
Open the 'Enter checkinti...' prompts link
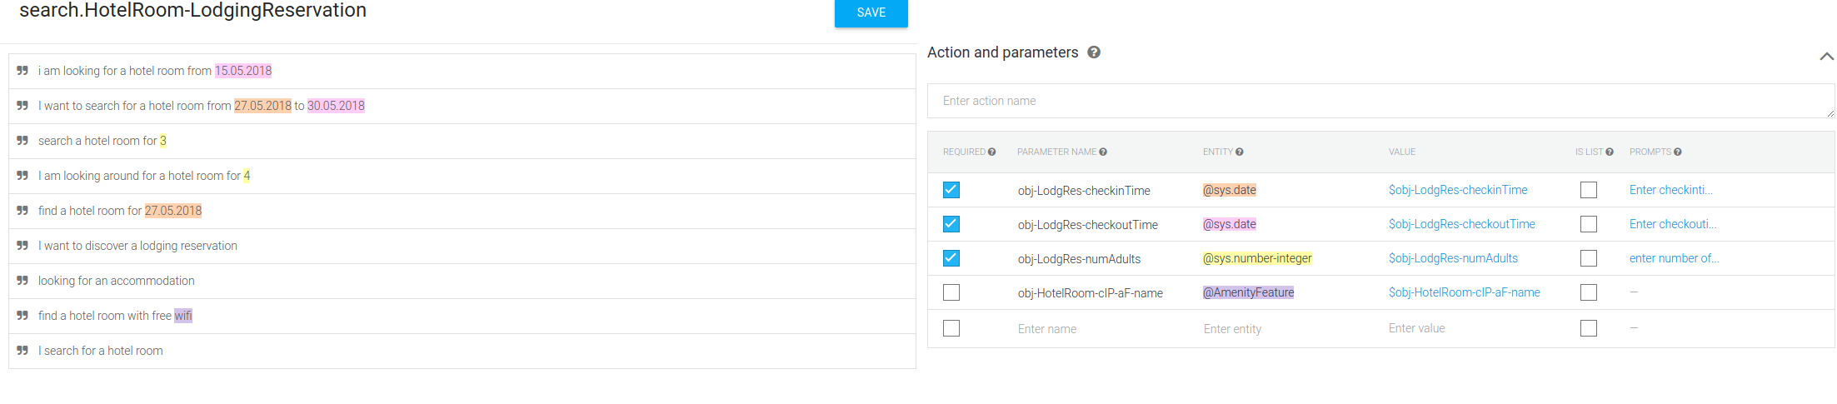[1670, 190]
